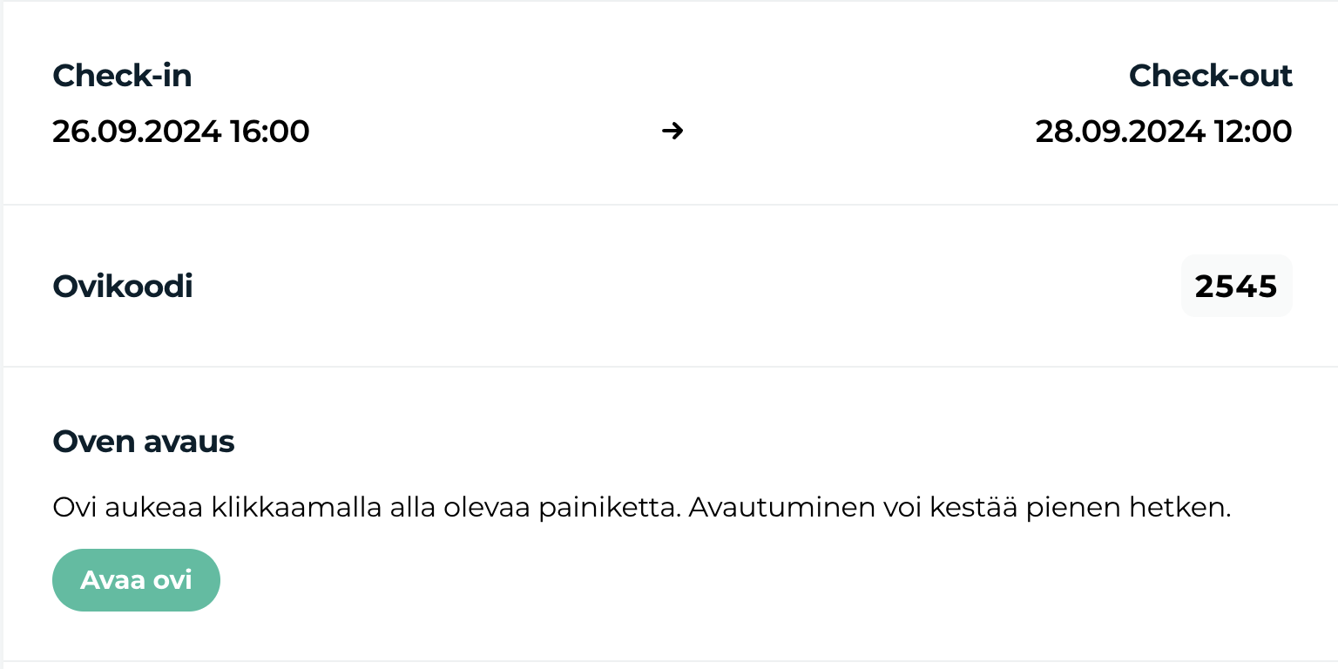The image size is (1338, 669).
Task: Click the arrow icon between check-in and check-out
Action: tap(672, 131)
